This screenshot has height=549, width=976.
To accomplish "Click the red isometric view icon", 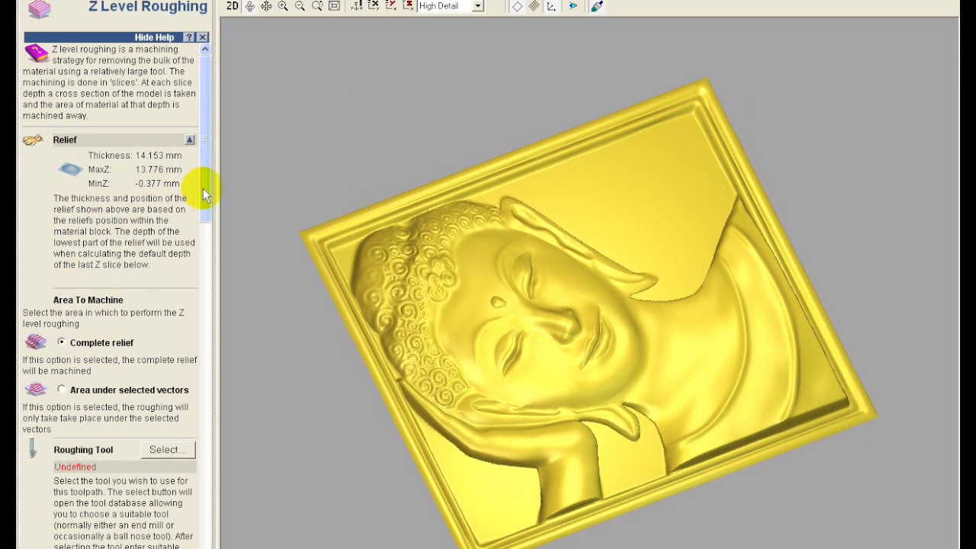I will 408,6.
